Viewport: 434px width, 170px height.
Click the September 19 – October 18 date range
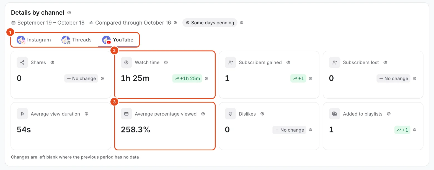click(51, 23)
